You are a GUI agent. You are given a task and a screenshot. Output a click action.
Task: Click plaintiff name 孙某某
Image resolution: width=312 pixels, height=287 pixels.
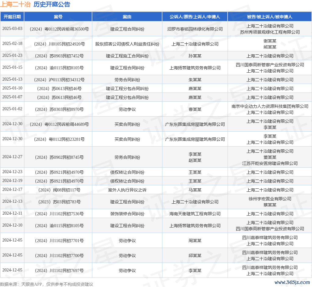coord(195,56)
